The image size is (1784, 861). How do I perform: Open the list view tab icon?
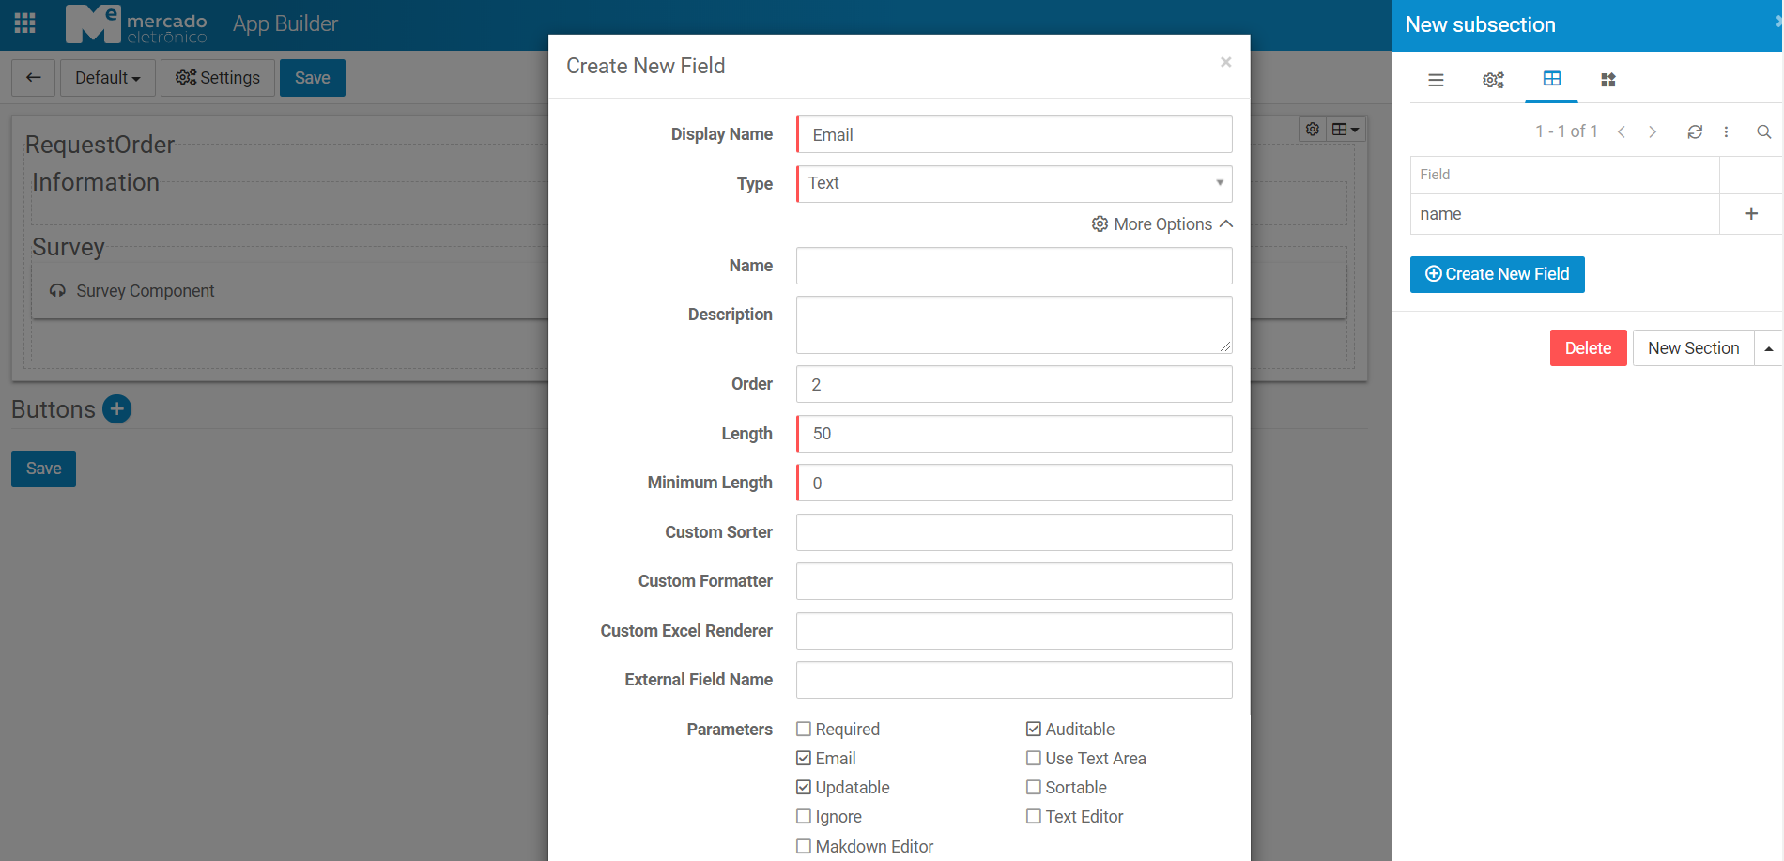point(1436,80)
